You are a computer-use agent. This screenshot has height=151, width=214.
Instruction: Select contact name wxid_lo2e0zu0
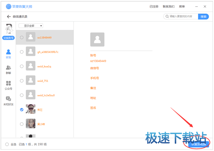pyautogui.click(x=46, y=95)
